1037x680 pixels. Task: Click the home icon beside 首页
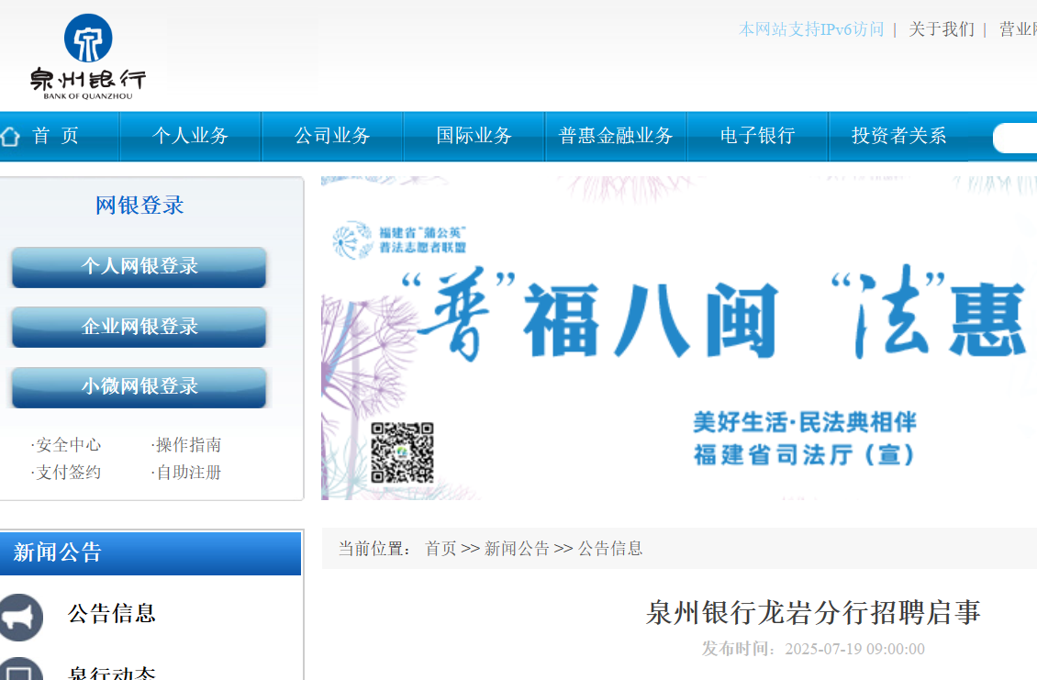[x=10, y=136]
